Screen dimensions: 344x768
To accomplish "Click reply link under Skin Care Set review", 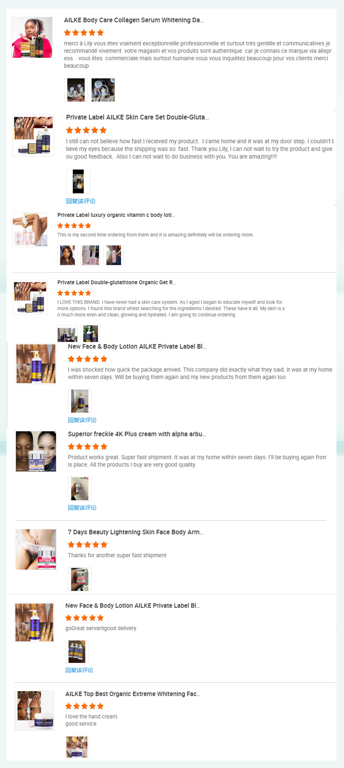I will [81, 201].
